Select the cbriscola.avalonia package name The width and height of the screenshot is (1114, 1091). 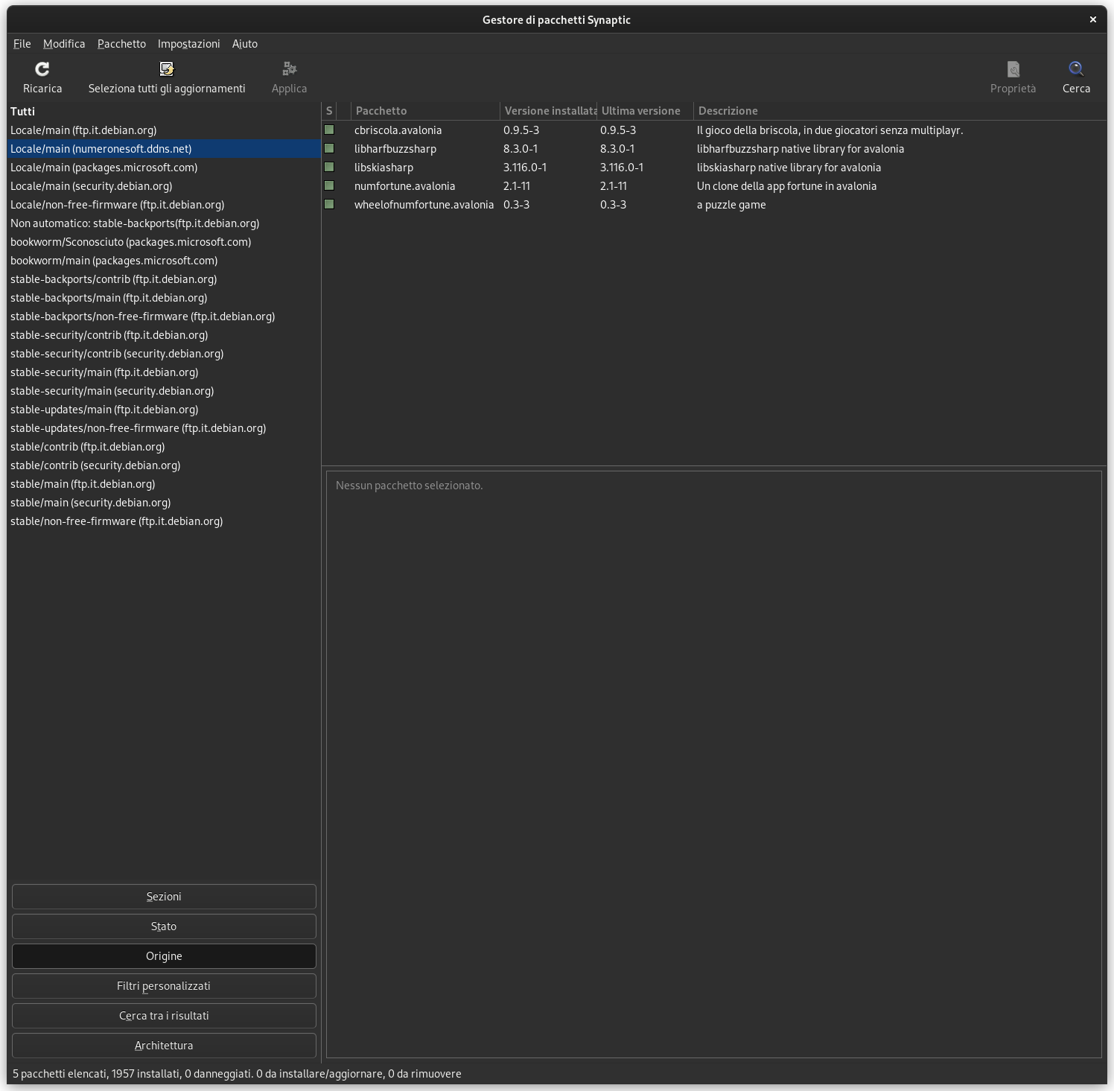[398, 130]
